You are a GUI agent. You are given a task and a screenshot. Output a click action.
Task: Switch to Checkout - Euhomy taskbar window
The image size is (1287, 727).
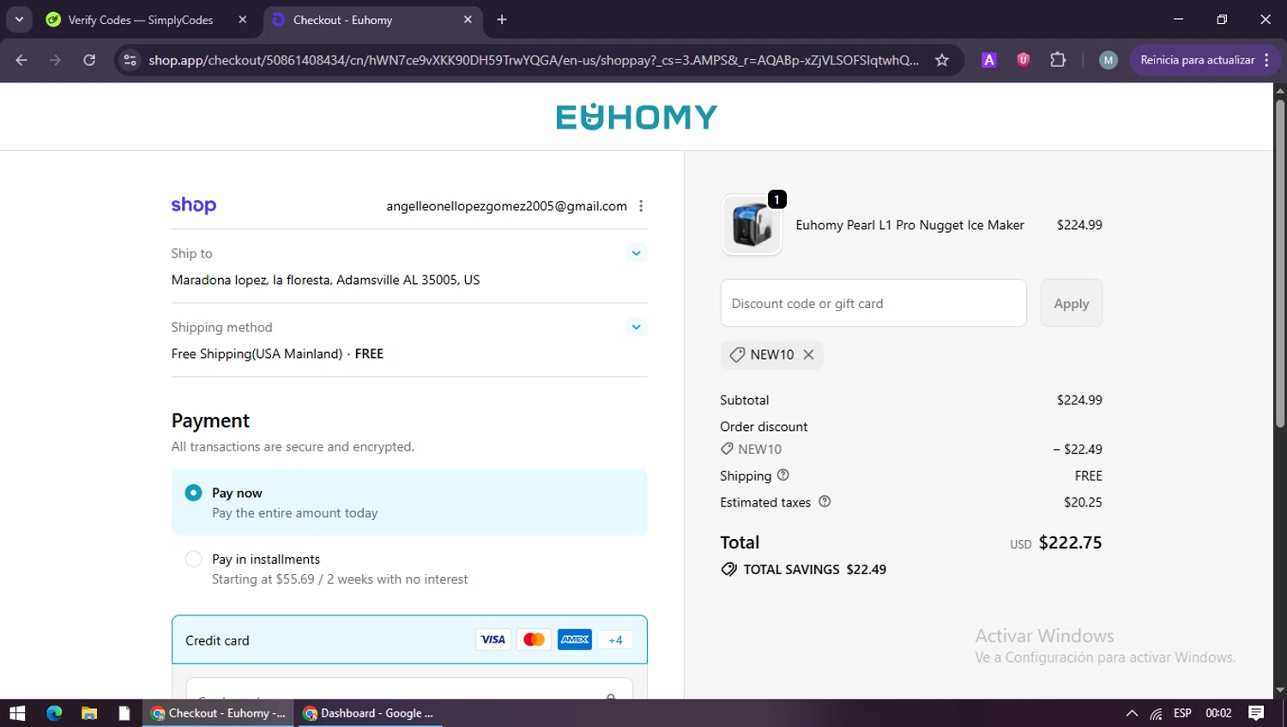218,713
